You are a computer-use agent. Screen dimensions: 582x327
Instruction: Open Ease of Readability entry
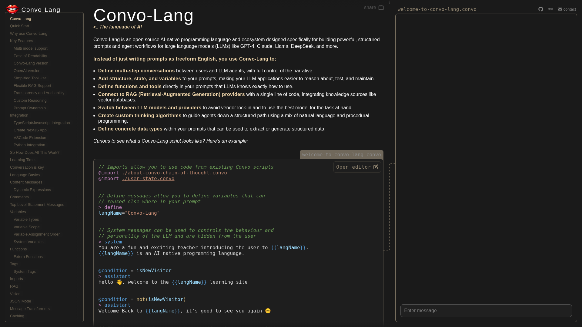pyautogui.click(x=30, y=56)
